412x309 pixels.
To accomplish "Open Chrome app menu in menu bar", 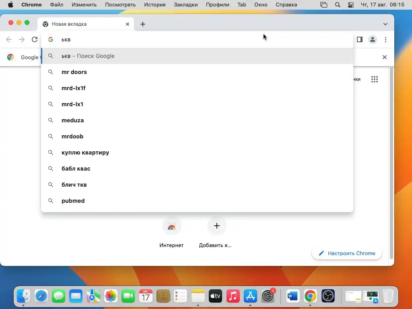I will pos(31,5).
